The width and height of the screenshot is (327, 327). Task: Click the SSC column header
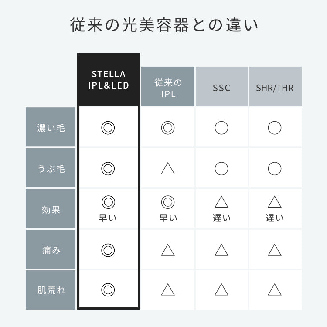pos(221,87)
